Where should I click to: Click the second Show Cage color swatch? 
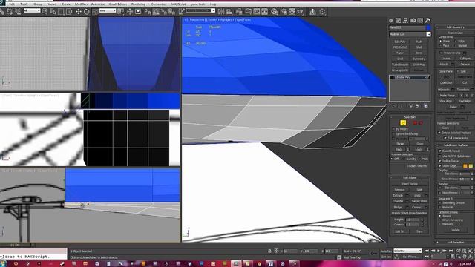[x=471, y=166]
